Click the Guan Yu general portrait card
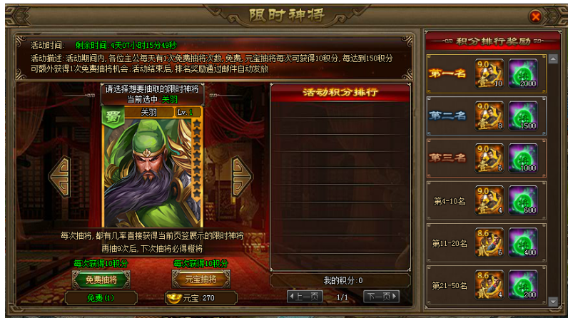The height and width of the screenshot is (333, 568). pos(152,168)
